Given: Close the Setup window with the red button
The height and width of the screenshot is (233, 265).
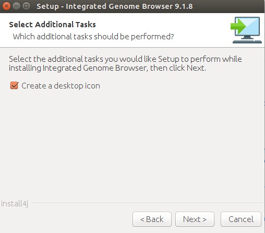Looking at the screenshot, I should (6, 6).
